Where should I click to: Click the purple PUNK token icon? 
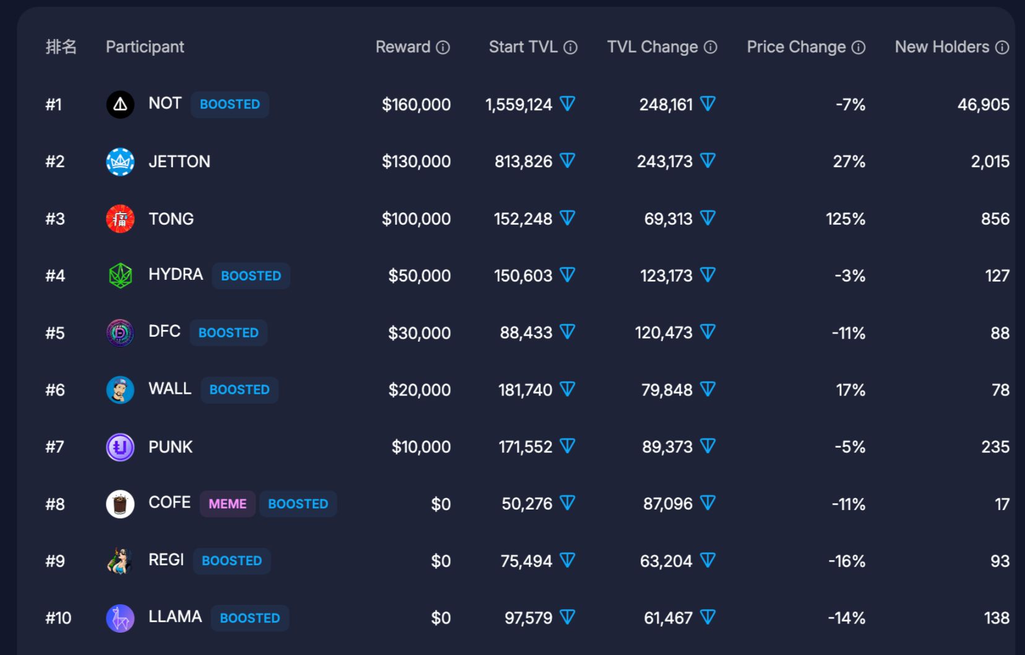120,447
